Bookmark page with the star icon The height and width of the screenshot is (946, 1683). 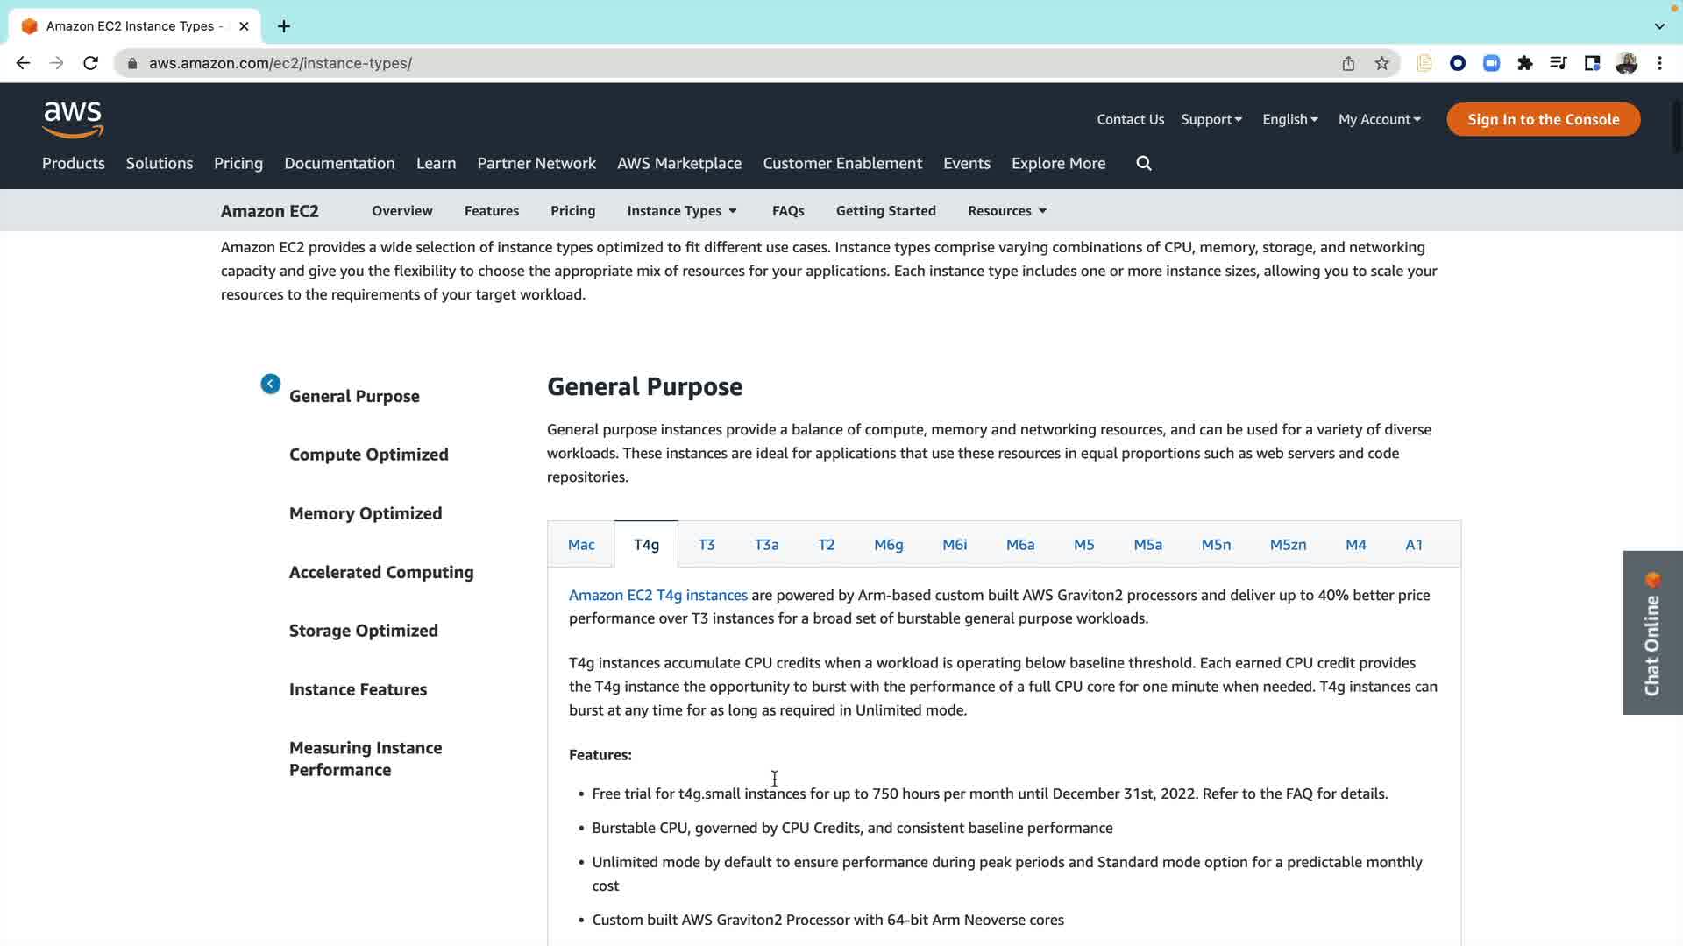tap(1381, 63)
